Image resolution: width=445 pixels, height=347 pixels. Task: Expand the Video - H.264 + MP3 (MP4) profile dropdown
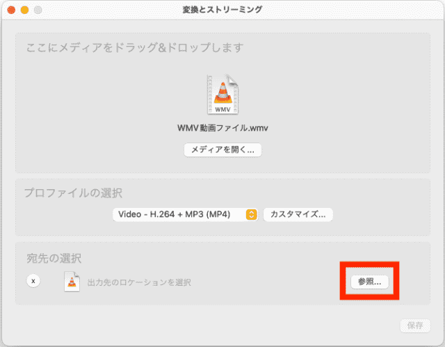pyautogui.click(x=186, y=214)
